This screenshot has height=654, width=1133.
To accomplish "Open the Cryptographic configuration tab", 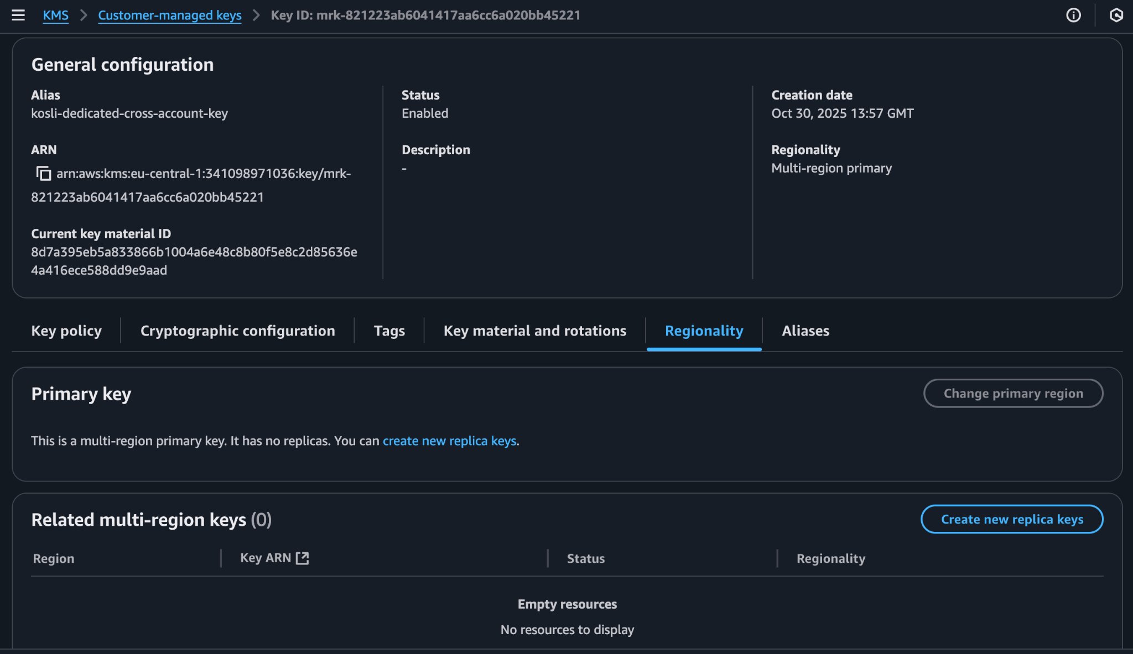I will pyautogui.click(x=238, y=331).
